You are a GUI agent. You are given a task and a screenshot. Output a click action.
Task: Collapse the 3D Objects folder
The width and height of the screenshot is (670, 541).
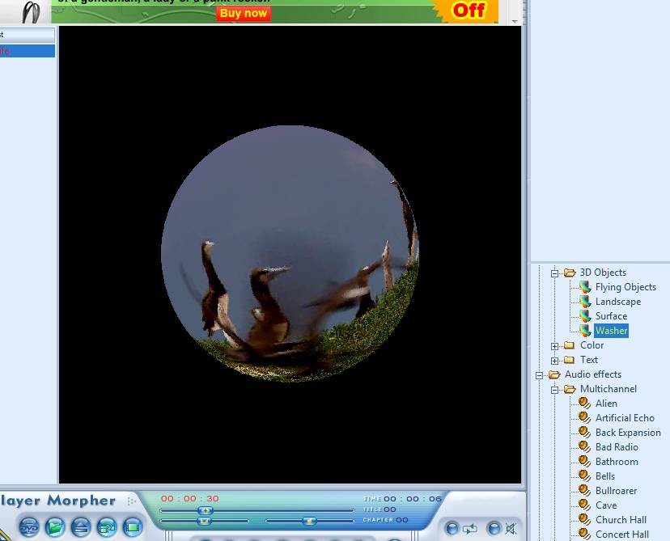pos(555,273)
